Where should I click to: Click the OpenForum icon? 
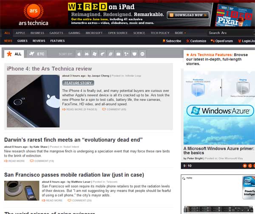[212, 41]
